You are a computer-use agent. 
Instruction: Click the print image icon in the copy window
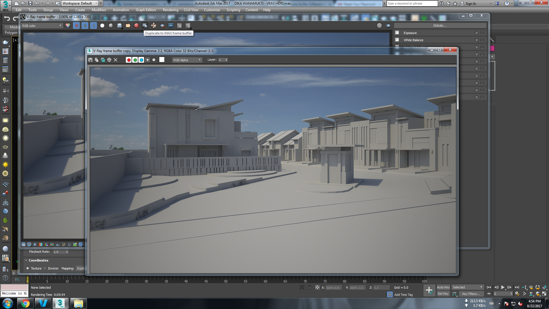click(109, 60)
